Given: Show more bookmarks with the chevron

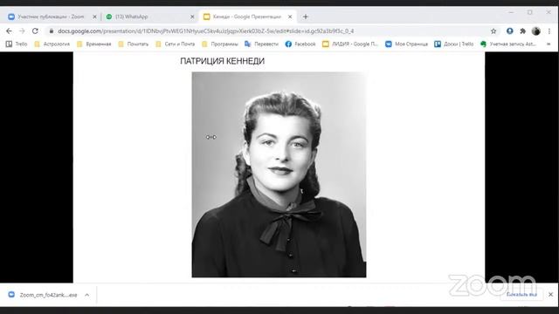Looking at the screenshot, I should [549, 44].
